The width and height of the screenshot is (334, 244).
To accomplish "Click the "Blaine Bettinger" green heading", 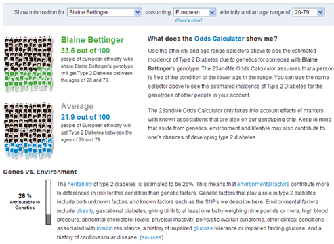I will 92,40.
